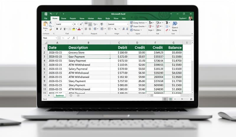Select the Home ribbon tab
This screenshot has width=236, height=137.
pos(55,18)
